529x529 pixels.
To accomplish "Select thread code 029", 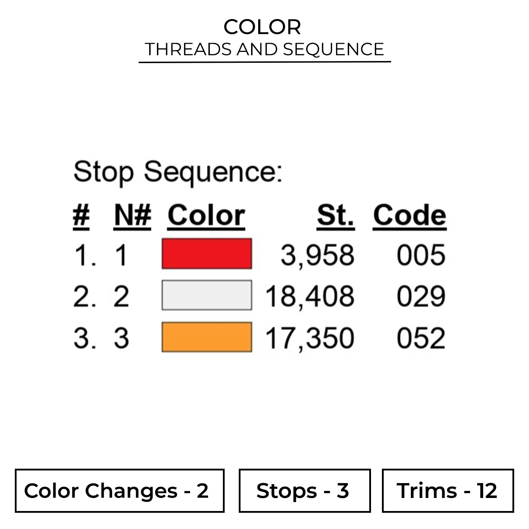I will click(421, 296).
